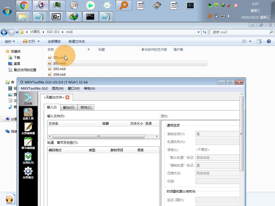Switch to the 附件(C) tab
The height and width of the screenshot is (206, 275).
click(86, 107)
